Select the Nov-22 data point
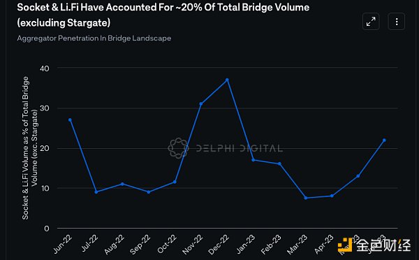Screen dimensions: 419x260 click(x=201, y=103)
